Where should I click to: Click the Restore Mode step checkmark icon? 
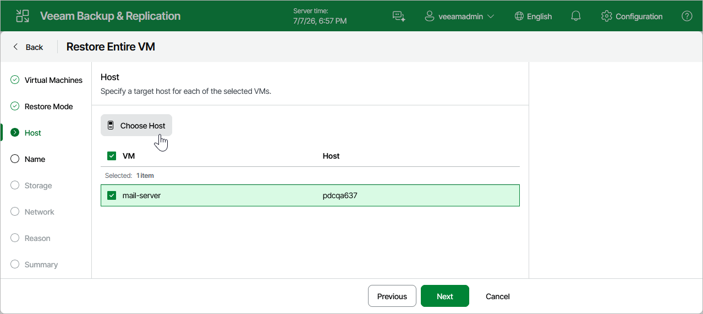pos(15,106)
